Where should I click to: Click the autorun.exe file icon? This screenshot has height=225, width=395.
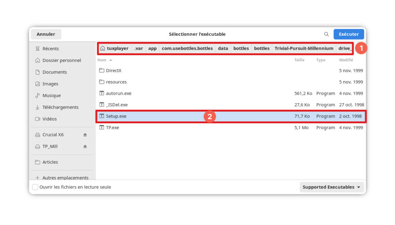coord(102,93)
